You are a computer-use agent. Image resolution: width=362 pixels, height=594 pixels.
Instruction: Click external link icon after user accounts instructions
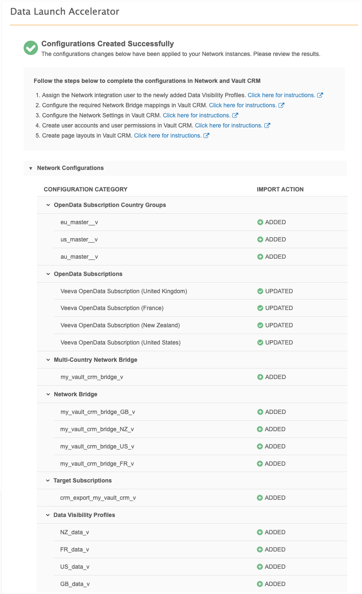pyautogui.click(x=267, y=125)
